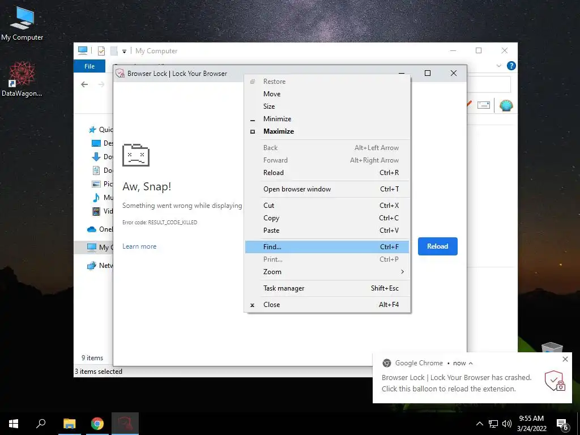Screen dimensions: 580x435
Task: Select the Music note icon in sidebar
Action: 96,198
